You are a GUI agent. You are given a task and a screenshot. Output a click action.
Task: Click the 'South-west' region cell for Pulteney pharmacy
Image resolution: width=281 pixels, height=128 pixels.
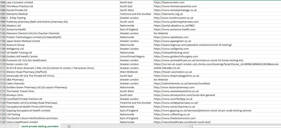point(136,22)
